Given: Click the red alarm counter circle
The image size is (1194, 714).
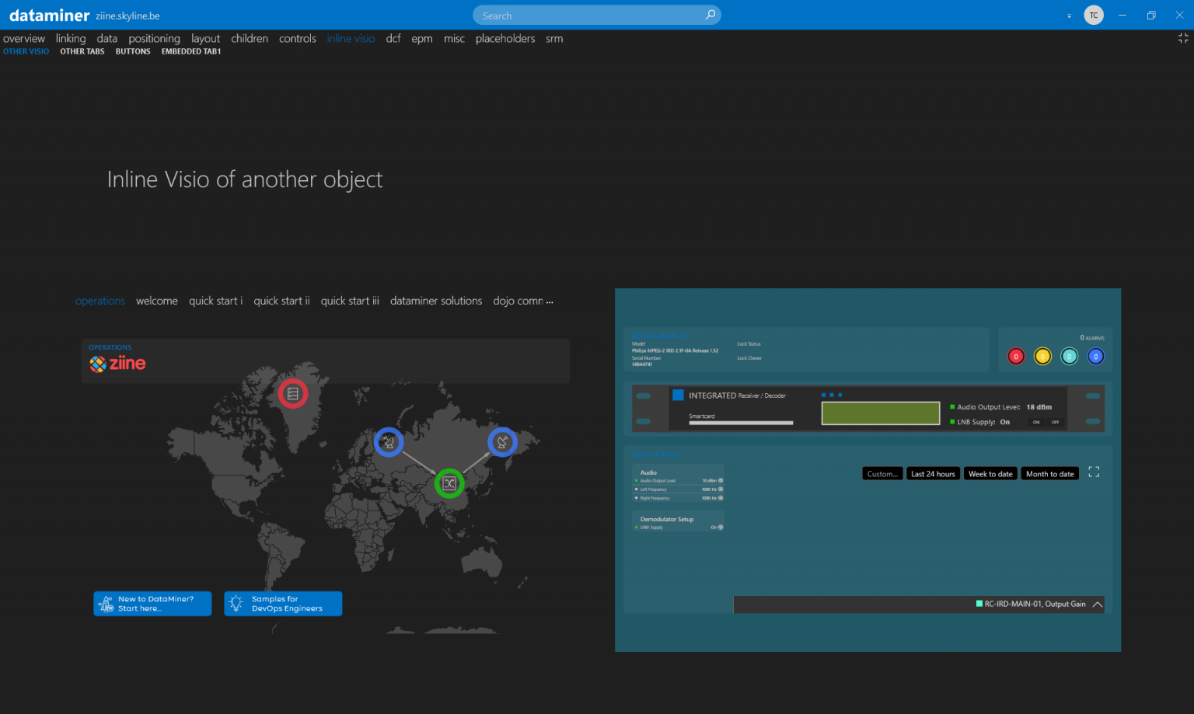Looking at the screenshot, I should pos(1016,357).
